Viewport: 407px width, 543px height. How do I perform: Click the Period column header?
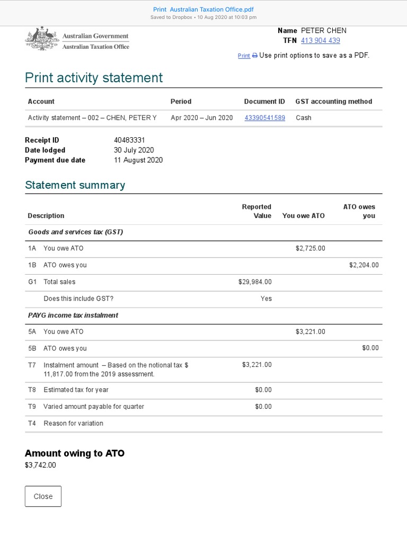pos(181,101)
